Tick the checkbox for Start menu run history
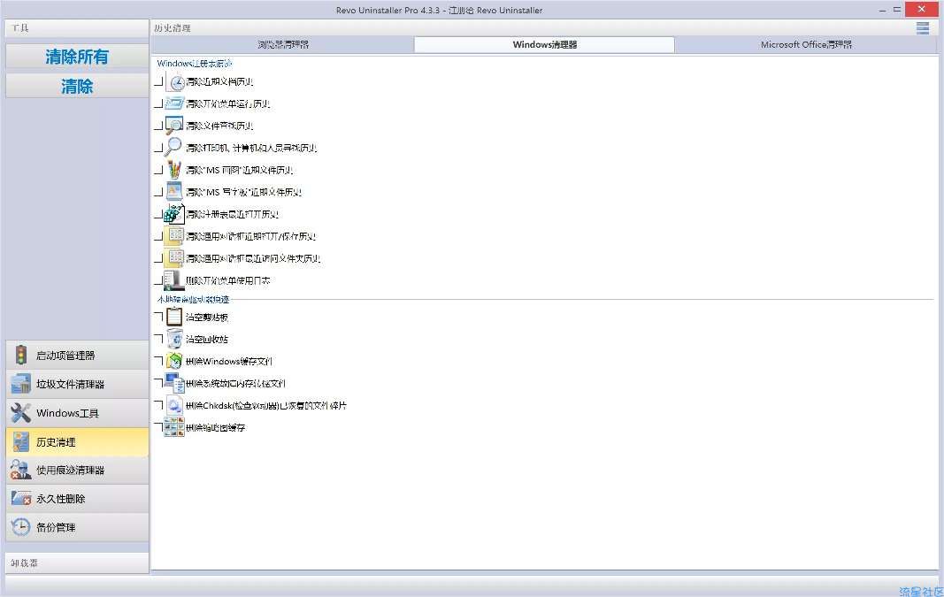The image size is (944, 597). coord(159,103)
